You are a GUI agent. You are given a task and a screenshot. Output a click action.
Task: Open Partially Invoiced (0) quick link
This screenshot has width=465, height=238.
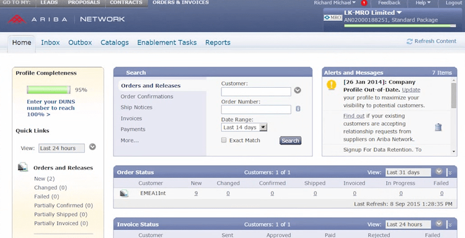(x=61, y=223)
